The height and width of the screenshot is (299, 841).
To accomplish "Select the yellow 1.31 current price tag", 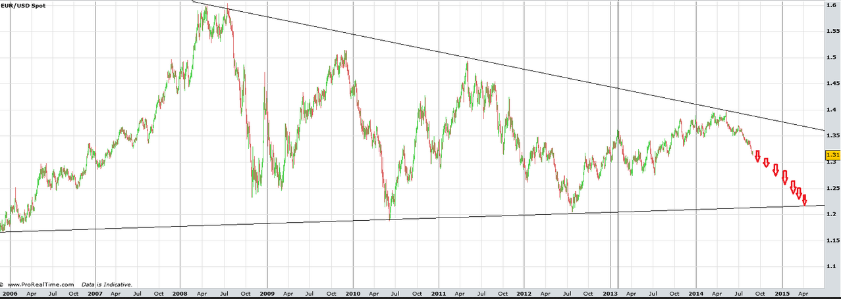I will pos(832,156).
